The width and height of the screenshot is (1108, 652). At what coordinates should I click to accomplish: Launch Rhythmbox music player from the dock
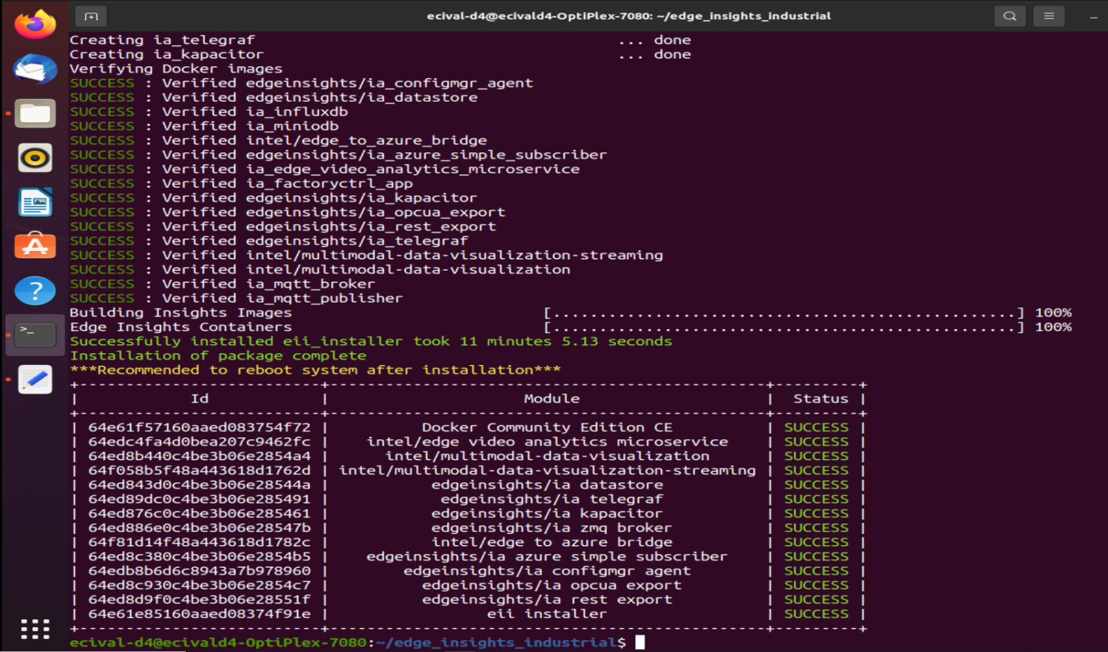click(34, 158)
